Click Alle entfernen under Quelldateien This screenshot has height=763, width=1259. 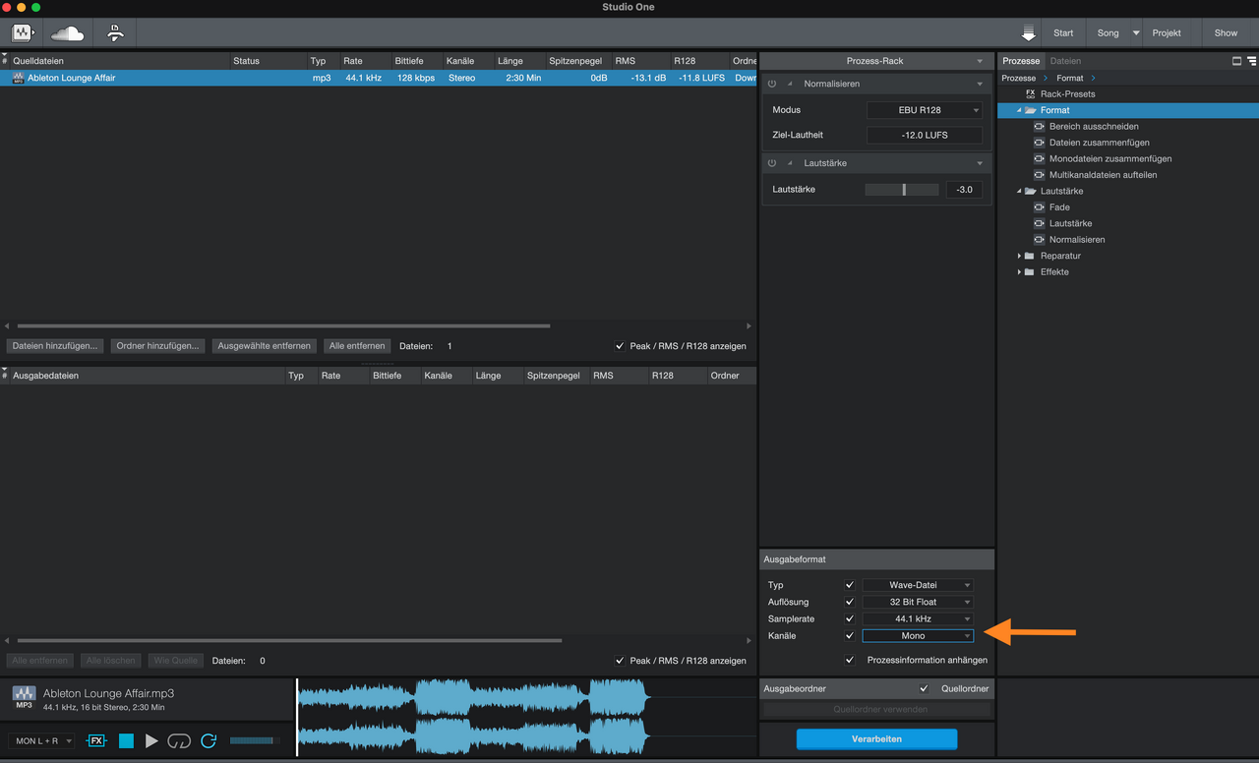(x=357, y=346)
